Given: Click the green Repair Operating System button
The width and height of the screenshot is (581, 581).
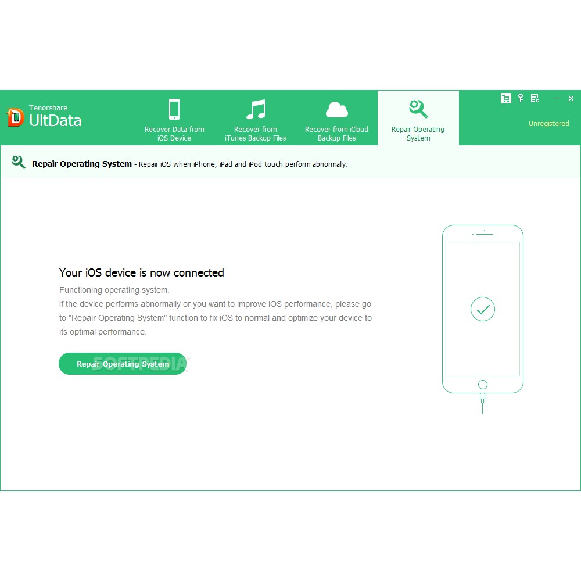Looking at the screenshot, I should point(123,364).
